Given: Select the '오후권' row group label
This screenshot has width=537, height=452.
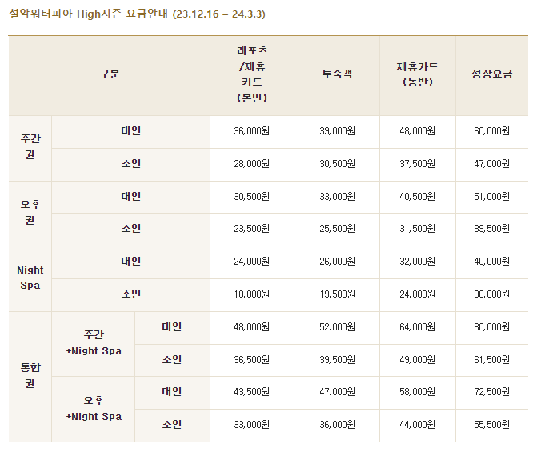Looking at the screenshot, I should (x=30, y=212).
